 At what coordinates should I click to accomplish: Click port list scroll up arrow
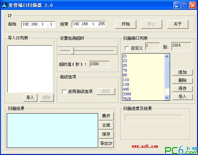click(167, 57)
